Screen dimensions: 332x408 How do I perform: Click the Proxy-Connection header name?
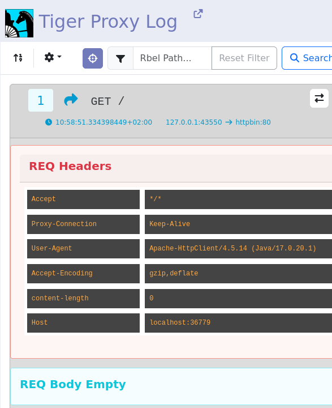pos(83,224)
